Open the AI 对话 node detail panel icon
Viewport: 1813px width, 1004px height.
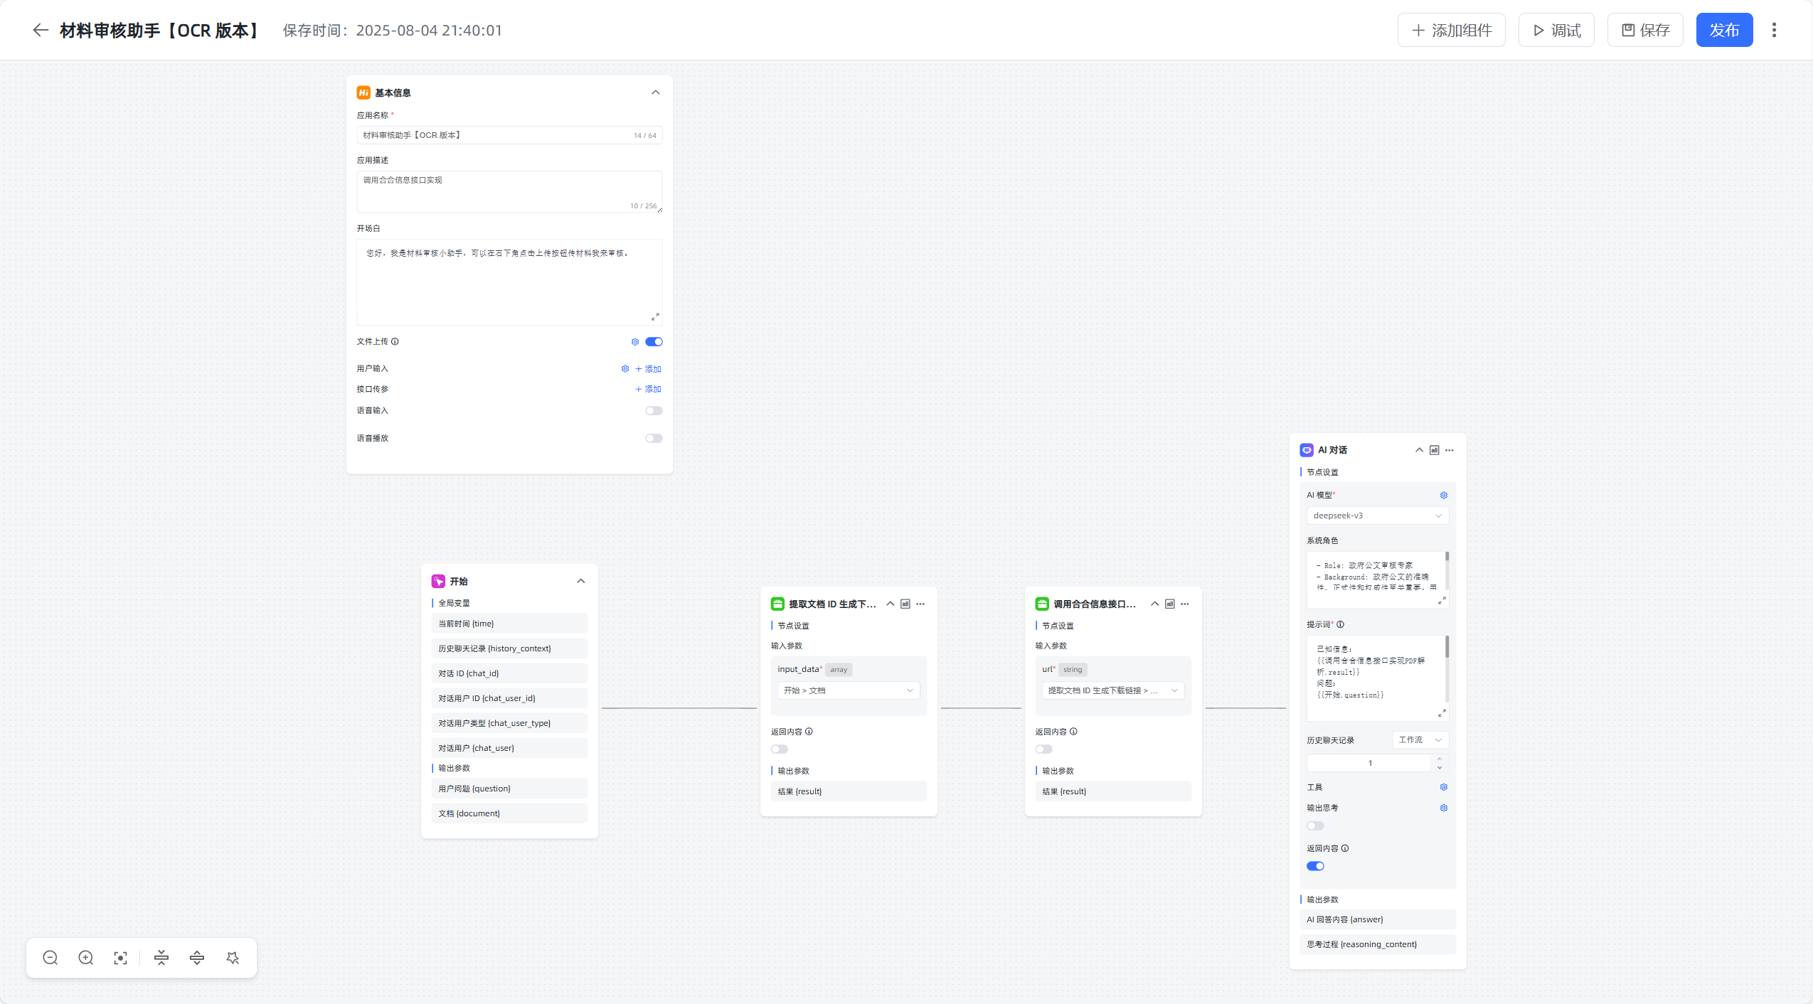pos(1435,450)
